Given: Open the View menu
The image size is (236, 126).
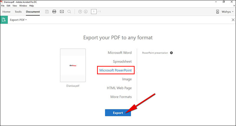Looking at the screenshot, I should tap(15, 6).
